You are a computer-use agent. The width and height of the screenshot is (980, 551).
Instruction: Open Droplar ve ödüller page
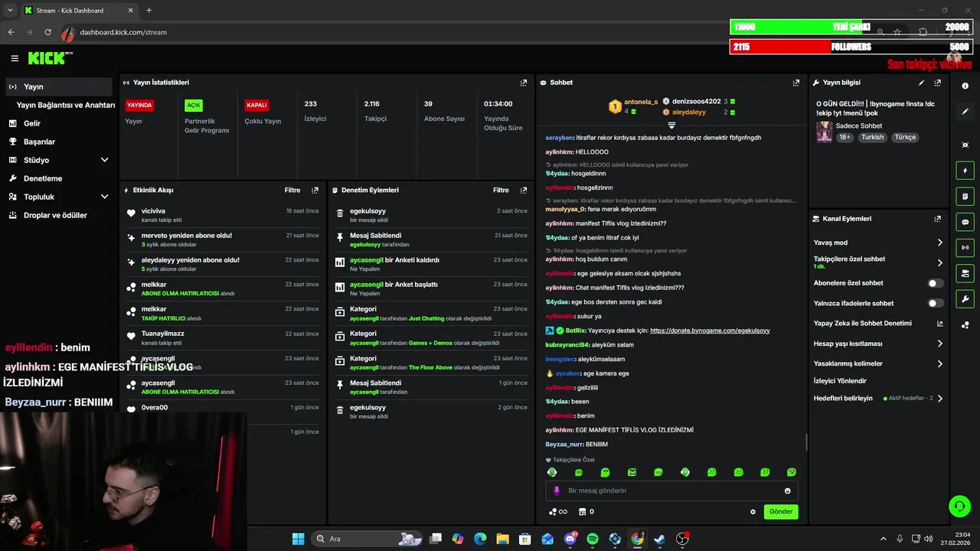point(59,215)
